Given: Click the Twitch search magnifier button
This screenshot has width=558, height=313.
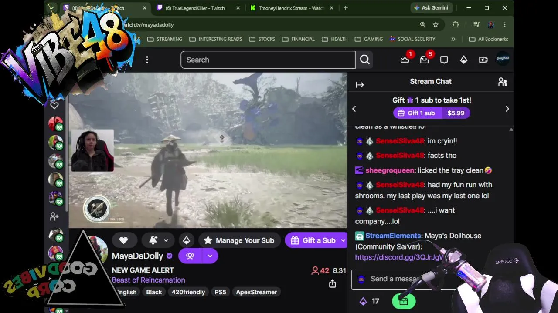Looking at the screenshot, I should click(x=365, y=60).
